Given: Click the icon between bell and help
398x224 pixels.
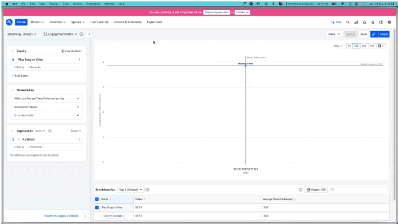Looking at the screenshot, I should 373,22.
